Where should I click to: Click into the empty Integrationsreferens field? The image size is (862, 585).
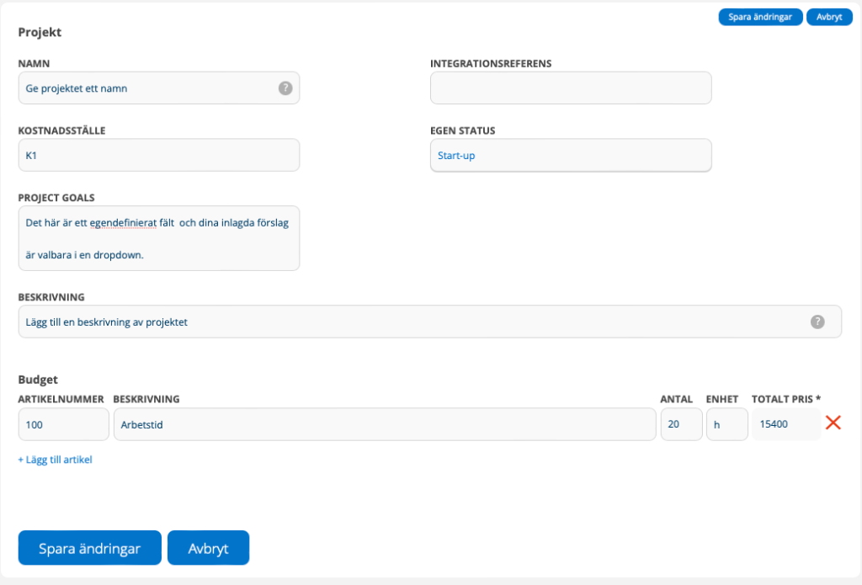[570, 88]
